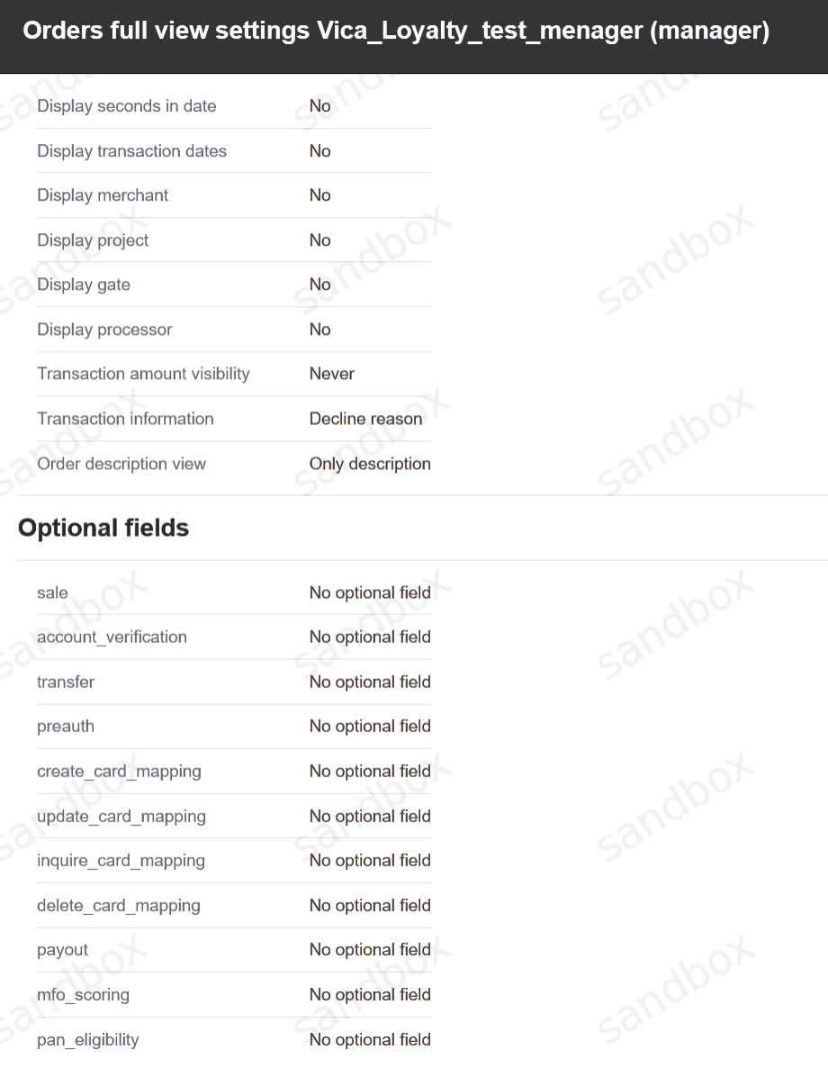Screen dimensions: 828x1077
Task: Click the 'create_card_mapping' field label
Action: coord(119,771)
